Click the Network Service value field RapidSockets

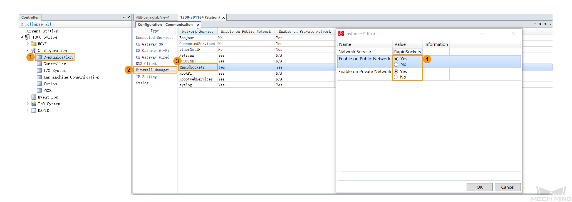408,52
